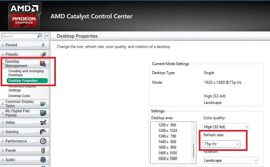Collapse the Desktop Management section

[24, 64]
